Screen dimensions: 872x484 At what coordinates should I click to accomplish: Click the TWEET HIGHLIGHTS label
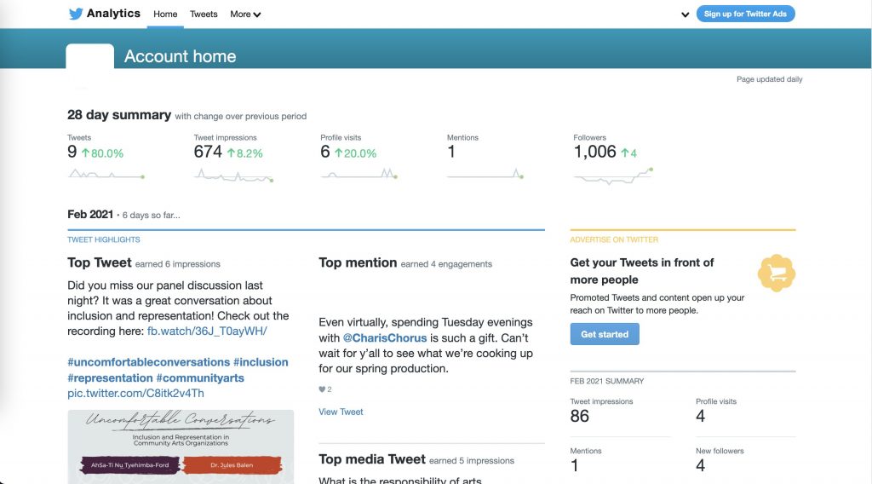coord(103,239)
